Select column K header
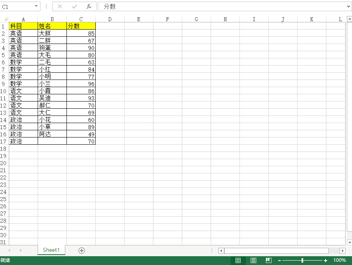This screenshot has width=352, height=265. (312, 19)
